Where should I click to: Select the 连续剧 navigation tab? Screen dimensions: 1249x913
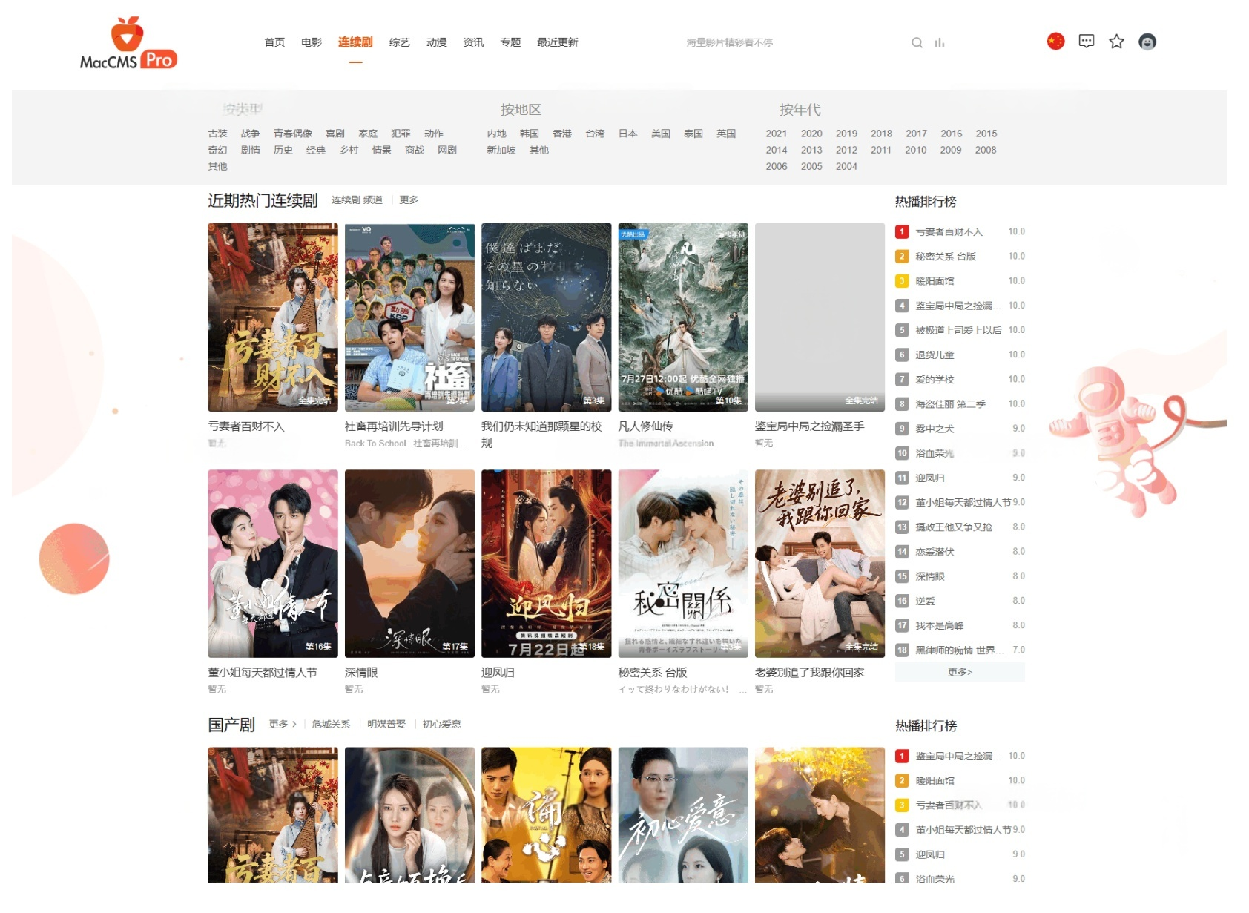click(x=355, y=42)
